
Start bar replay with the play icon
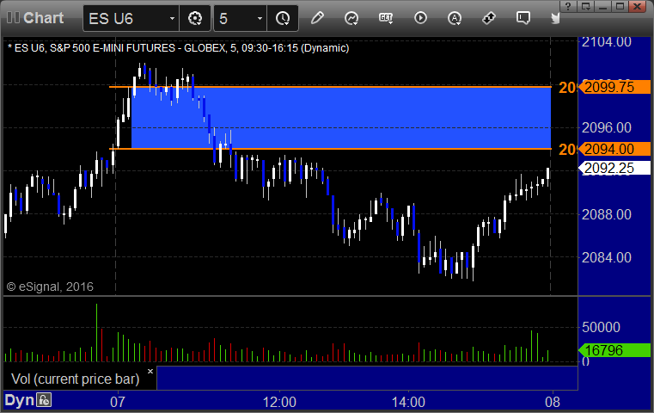[x=420, y=18]
